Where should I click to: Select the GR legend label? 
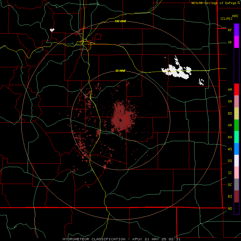(x=230, y=101)
